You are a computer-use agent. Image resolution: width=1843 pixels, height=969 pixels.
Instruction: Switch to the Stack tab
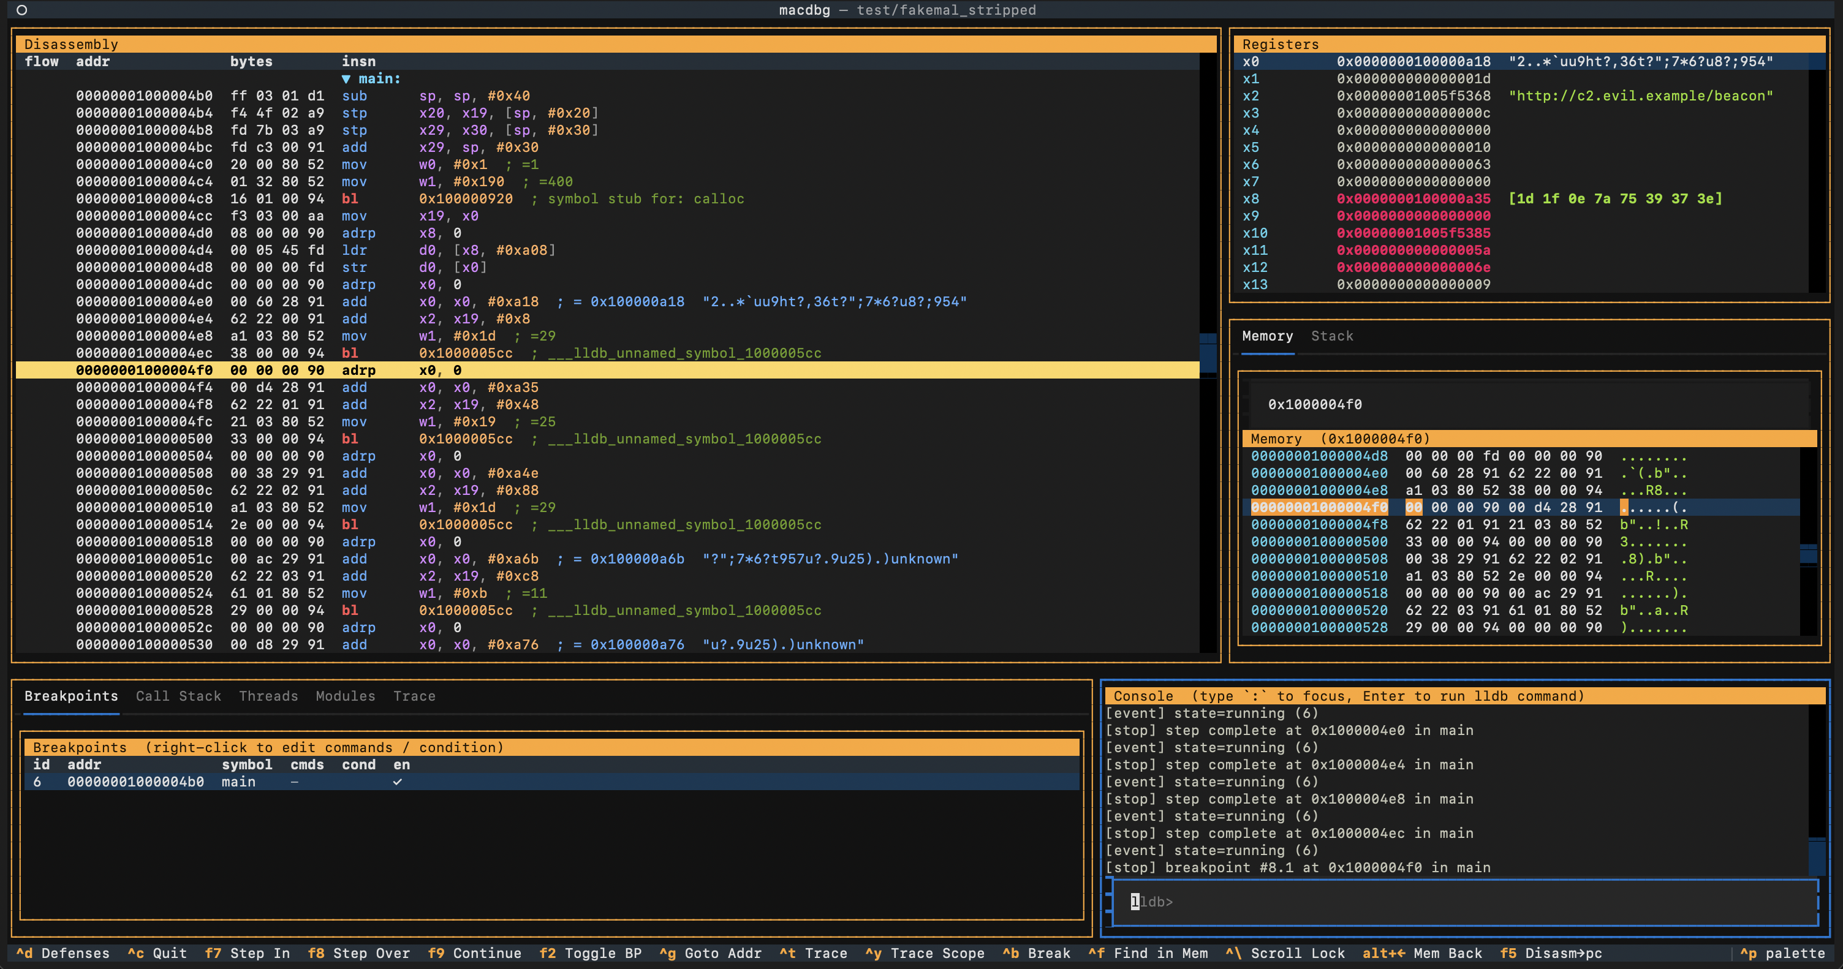pos(1331,336)
